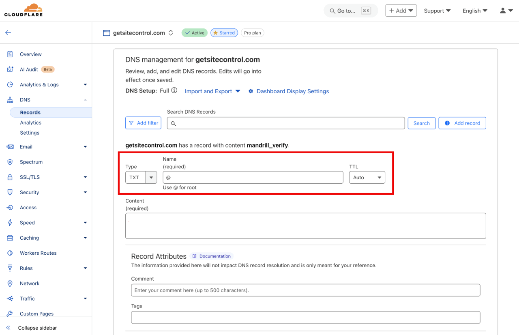This screenshot has height=335, width=519.
Task: Open the TTL Auto dropdown
Action: (367, 177)
